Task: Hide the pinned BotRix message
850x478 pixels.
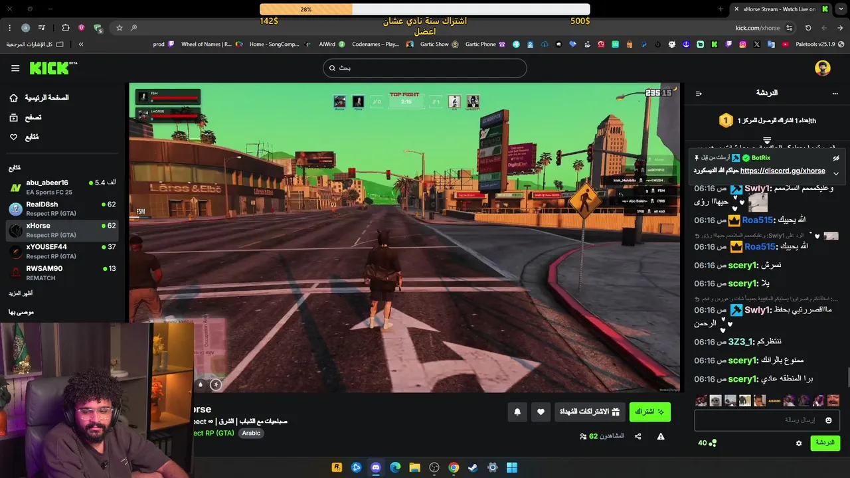Action: point(836,158)
